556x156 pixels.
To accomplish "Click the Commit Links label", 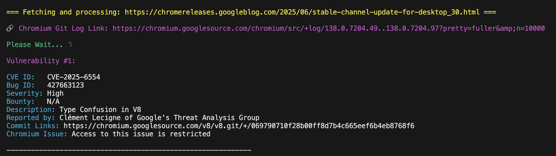I will pos(33,126).
